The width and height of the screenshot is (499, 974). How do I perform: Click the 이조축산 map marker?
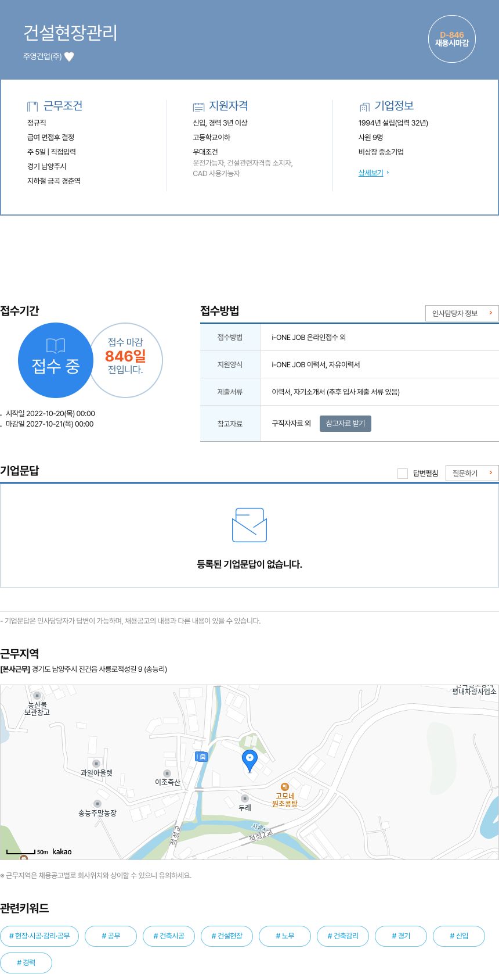point(167,774)
